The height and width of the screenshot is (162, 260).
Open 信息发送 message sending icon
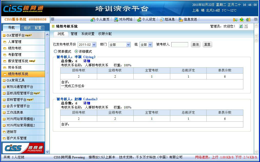click(181, 19)
